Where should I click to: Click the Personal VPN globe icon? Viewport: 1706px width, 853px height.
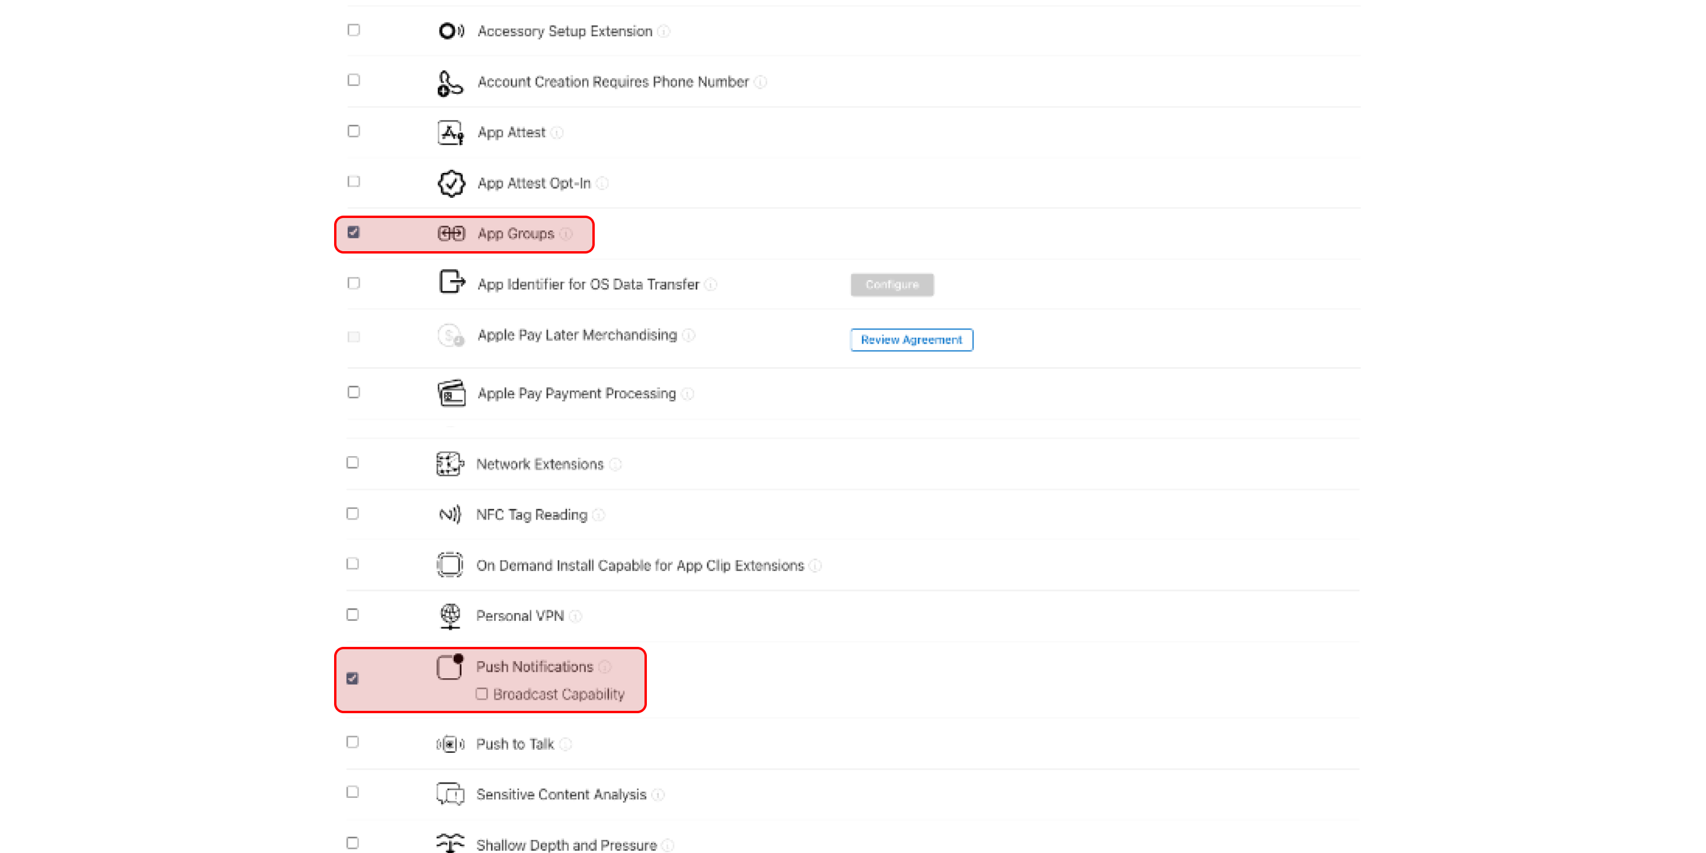450,616
